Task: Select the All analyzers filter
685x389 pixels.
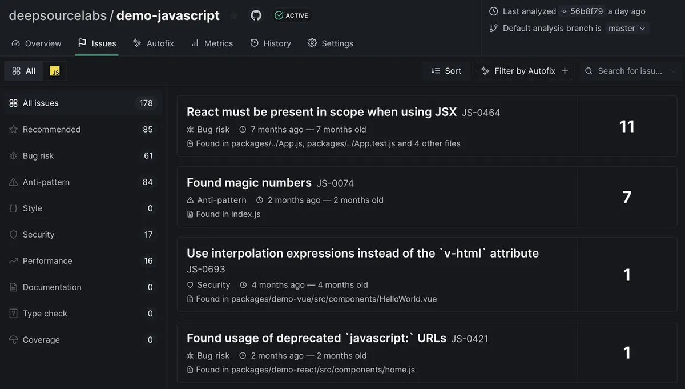Action: [24, 71]
